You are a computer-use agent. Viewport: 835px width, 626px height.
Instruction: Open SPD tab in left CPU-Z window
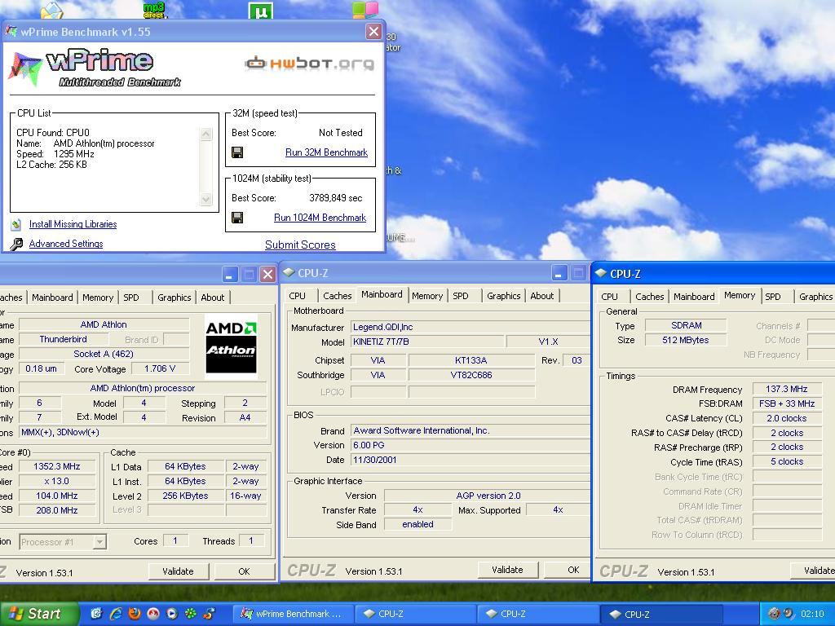point(131,298)
